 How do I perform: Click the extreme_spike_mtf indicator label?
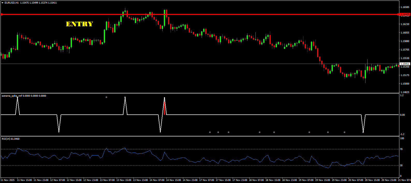click(12, 96)
